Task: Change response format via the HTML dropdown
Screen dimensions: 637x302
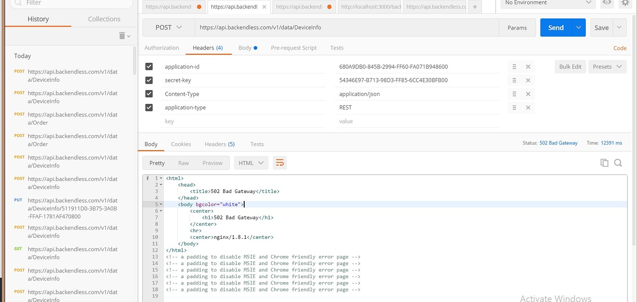Action: point(251,162)
